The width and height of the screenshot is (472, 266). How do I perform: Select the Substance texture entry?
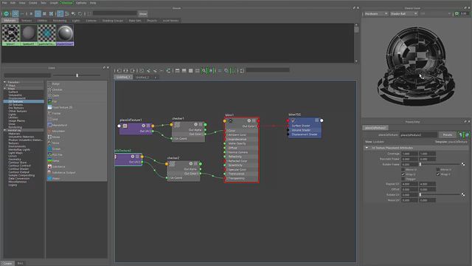click(x=56, y=166)
